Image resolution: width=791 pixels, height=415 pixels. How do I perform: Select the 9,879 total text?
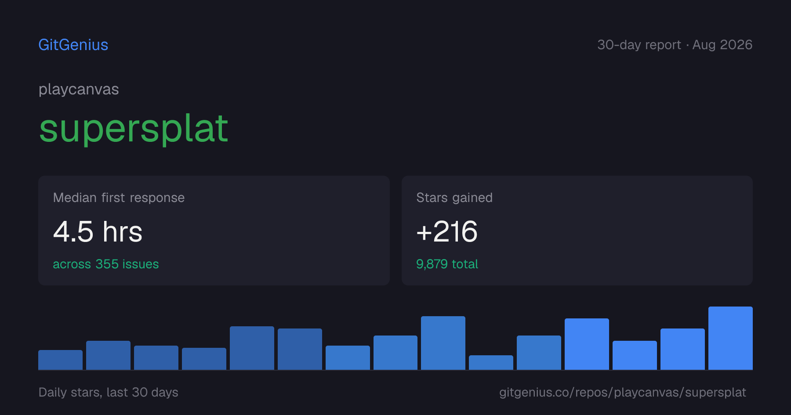447,264
